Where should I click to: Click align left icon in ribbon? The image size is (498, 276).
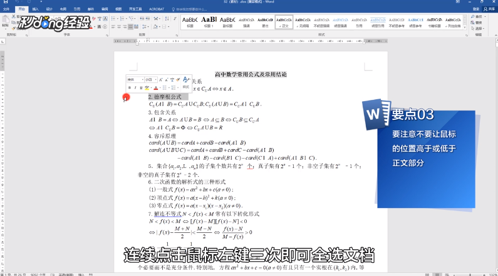tap(113, 27)
